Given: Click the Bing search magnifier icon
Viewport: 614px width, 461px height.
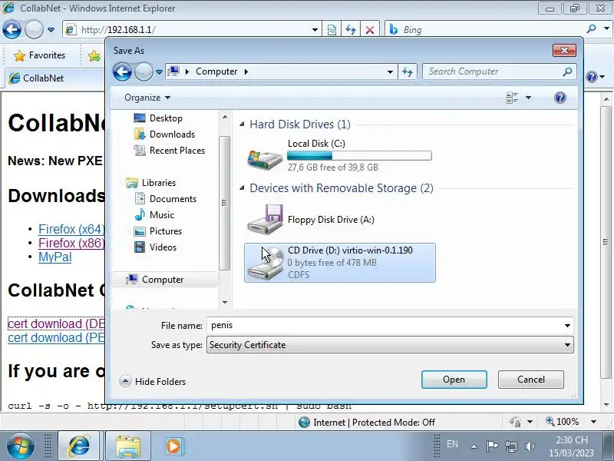Looking at the screenshot, I should pyautogui.click(x=591, y=28).
